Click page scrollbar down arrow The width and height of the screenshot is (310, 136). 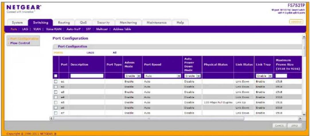click(x=304, y=114)
